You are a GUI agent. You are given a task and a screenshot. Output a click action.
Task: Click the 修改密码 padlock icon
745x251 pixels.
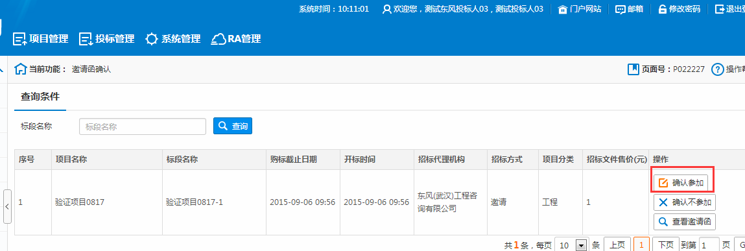click(662, 9)
